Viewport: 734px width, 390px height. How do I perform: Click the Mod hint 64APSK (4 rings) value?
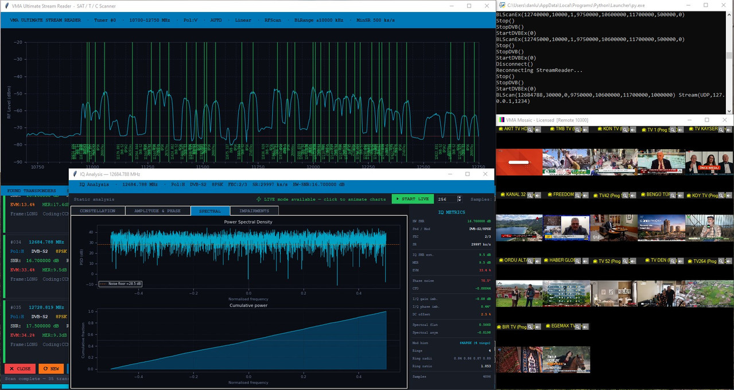tap(475, 342)
